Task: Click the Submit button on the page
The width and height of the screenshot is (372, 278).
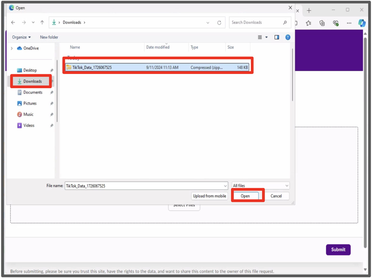Action: 338,250
